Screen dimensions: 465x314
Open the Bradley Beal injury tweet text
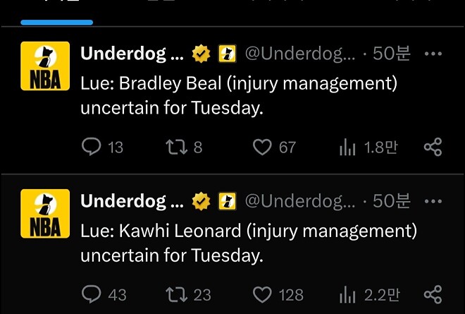click(239, 97)
